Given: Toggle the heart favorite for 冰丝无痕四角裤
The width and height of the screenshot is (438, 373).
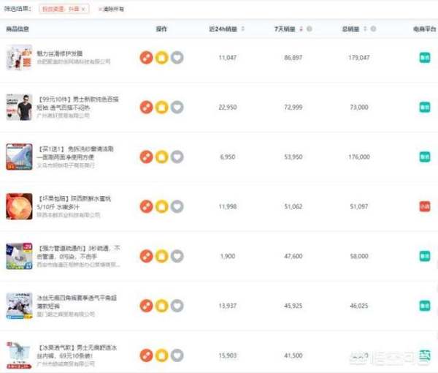Looking at the screenshot, I should pyautogui.click(x=177, y=306).
